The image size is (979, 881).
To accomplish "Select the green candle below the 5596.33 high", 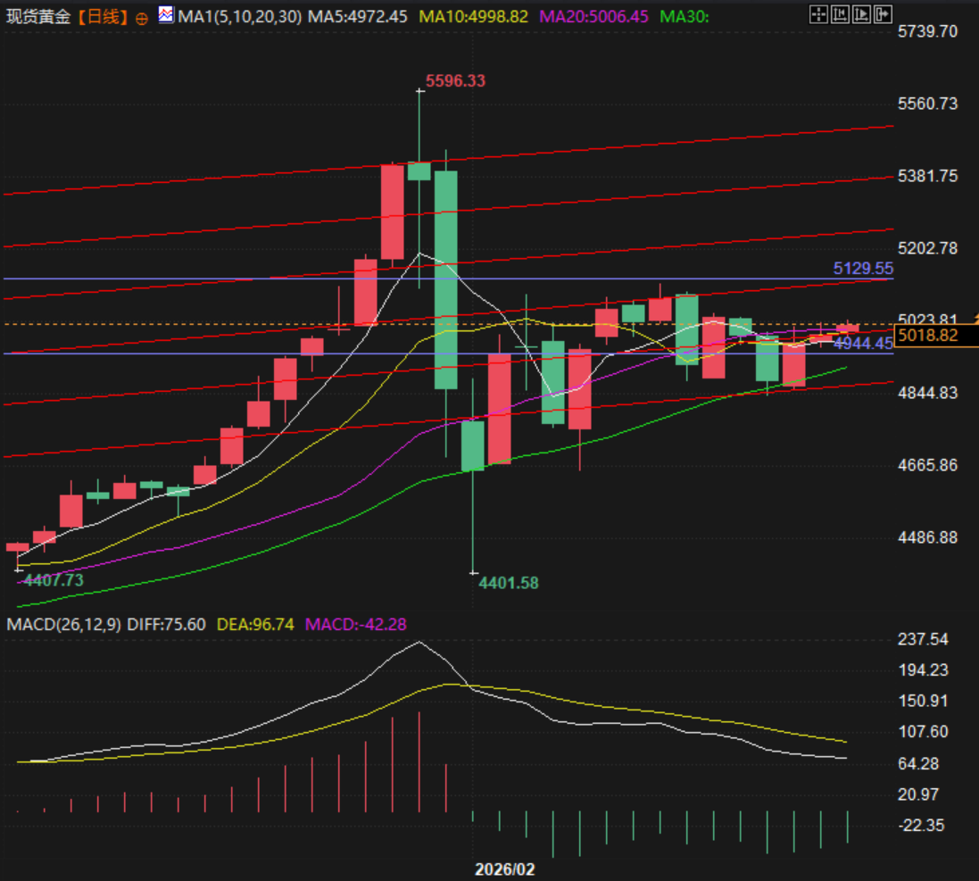I will 419,171.
